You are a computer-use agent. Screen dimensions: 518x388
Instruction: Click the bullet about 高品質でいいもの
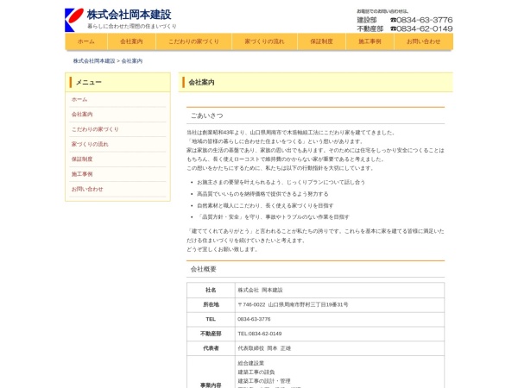pos(262,194)
